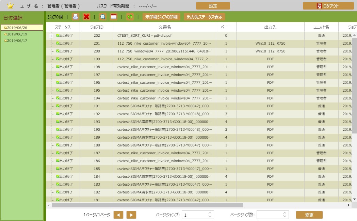Click the ページジャンプ number field
357x221 pixels.
point(195,215)
